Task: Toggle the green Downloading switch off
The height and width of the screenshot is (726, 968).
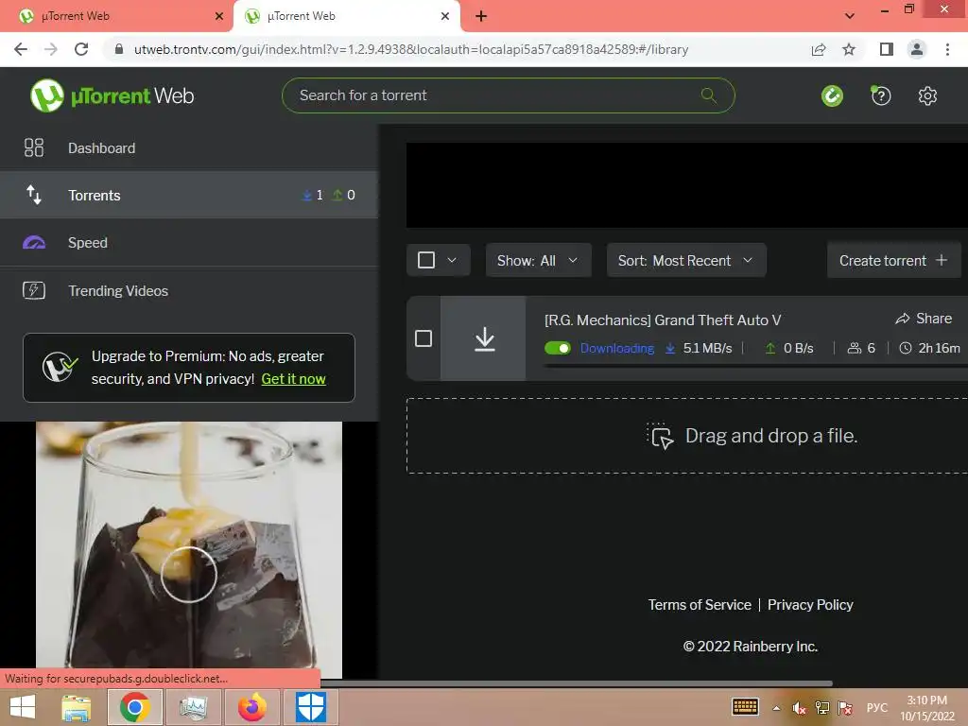Action: click(558, 348)
